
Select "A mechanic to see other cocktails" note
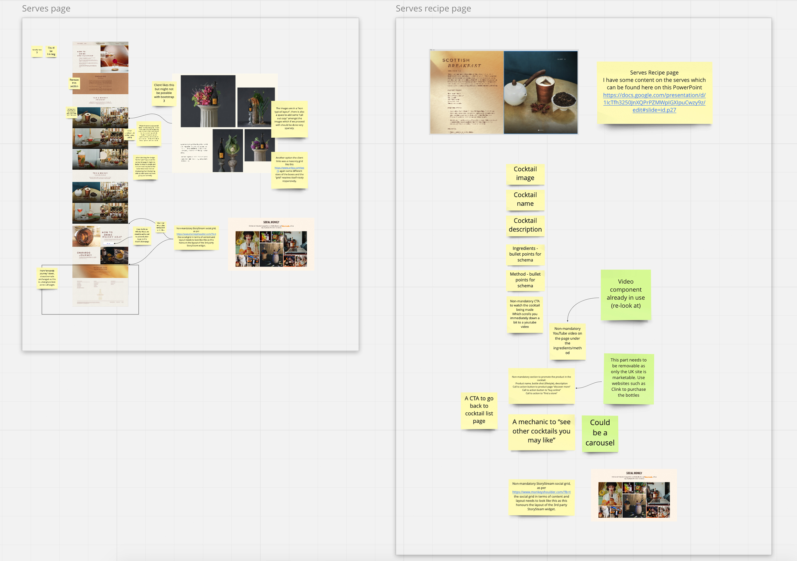coord(541,432)
